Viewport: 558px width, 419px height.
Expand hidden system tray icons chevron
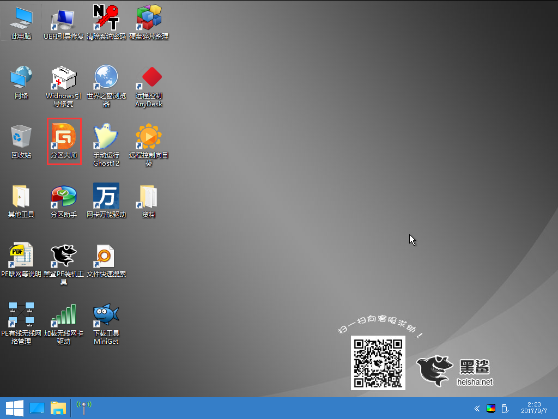pos(477,408)
